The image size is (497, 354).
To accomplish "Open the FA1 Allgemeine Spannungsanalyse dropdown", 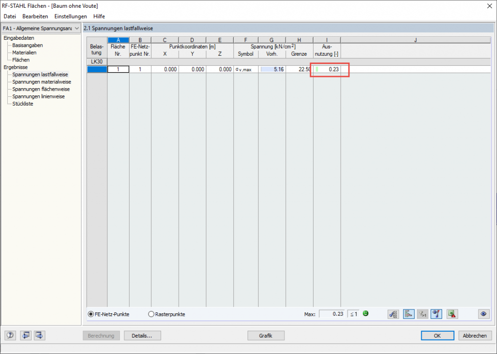I will point(41,28).
